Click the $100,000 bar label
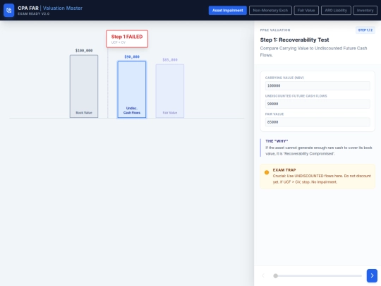 pos(84,51)
